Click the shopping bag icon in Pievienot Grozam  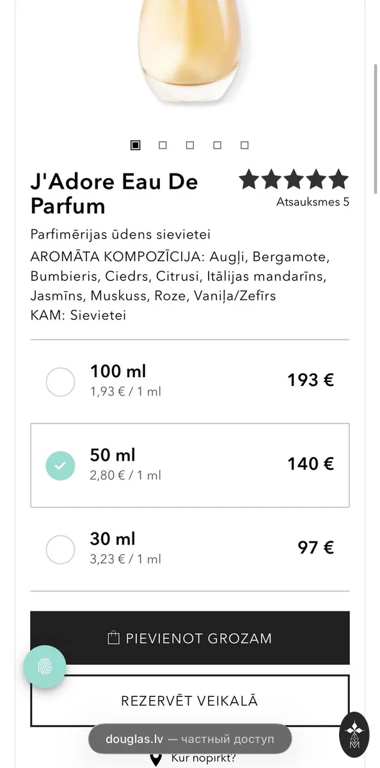113,637
